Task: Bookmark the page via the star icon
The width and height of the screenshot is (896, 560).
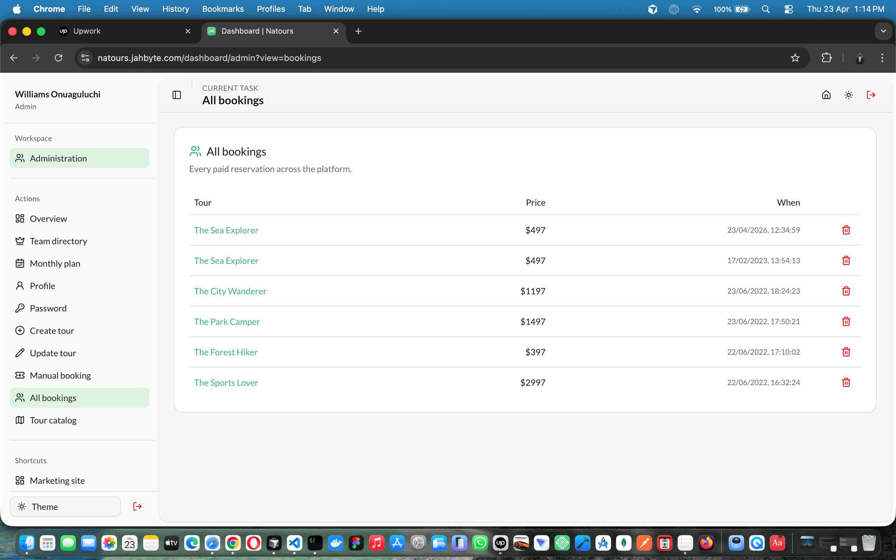Action: coord(795,58)
